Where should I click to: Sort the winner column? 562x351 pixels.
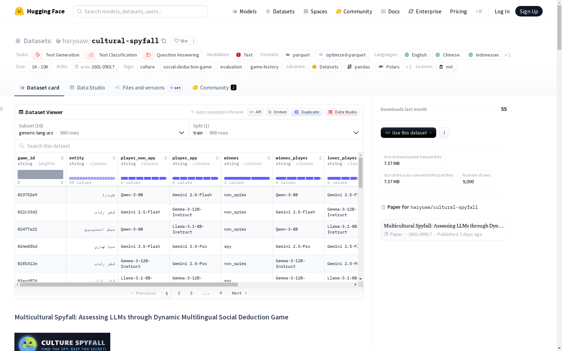(269, 158)
